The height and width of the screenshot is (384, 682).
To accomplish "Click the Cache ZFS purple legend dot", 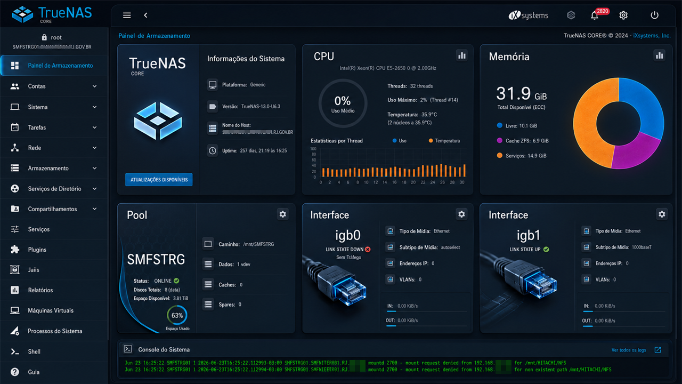I will pos(499,141).
